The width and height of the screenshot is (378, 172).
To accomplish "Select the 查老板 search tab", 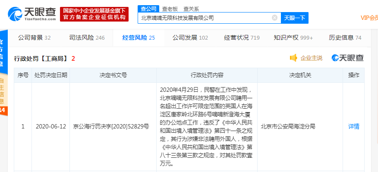I will click(170, 9).
